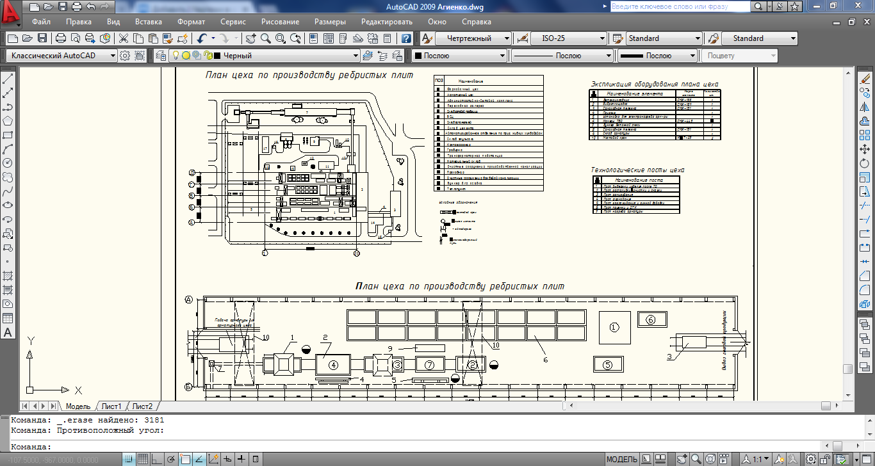Click the Справка menu

477,22
